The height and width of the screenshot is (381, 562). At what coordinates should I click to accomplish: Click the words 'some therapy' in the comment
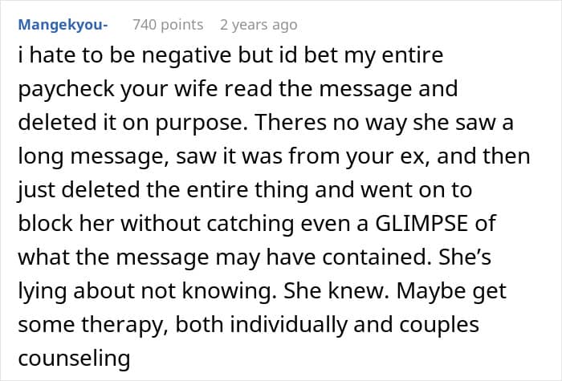click(x=93, y=325)
